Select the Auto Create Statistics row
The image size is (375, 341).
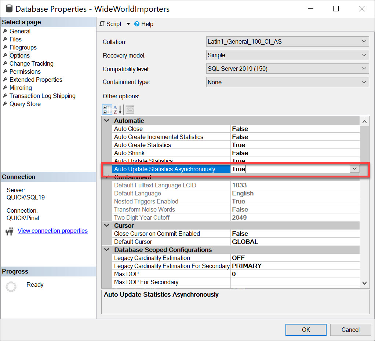[236, 145]
